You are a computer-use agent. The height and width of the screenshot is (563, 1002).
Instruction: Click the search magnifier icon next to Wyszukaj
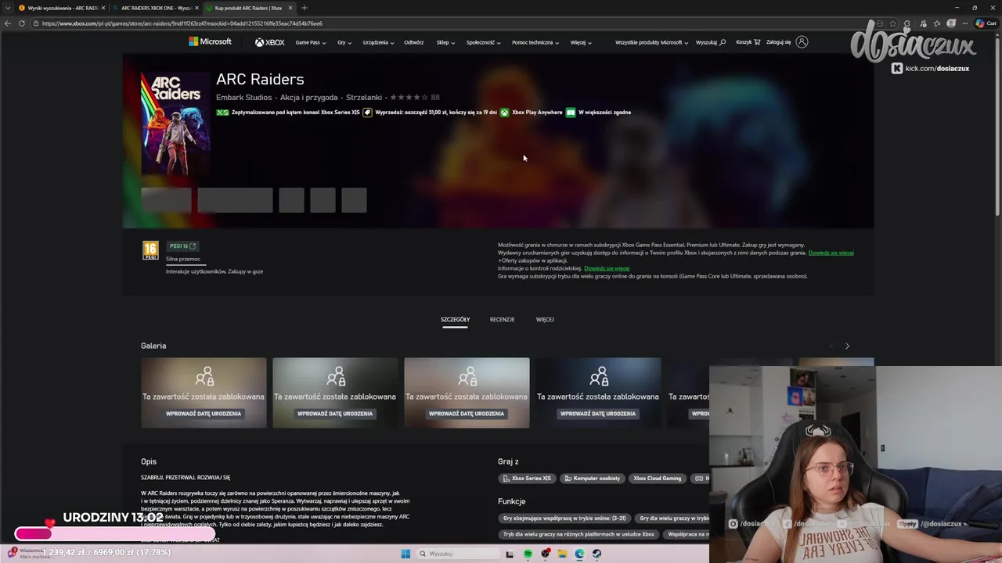[723, 42]
